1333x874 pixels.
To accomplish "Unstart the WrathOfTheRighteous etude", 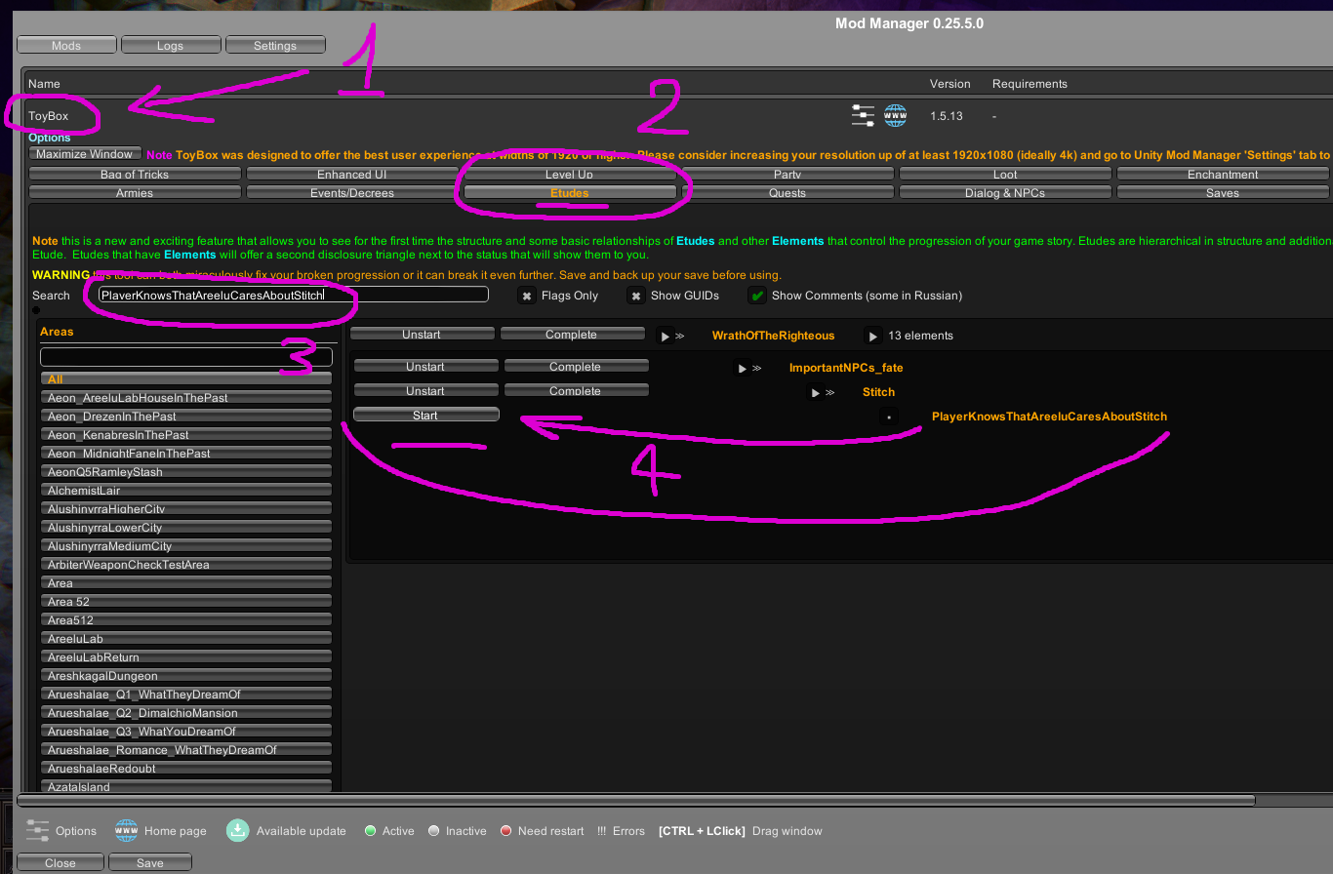I will (x=422, y=335).
